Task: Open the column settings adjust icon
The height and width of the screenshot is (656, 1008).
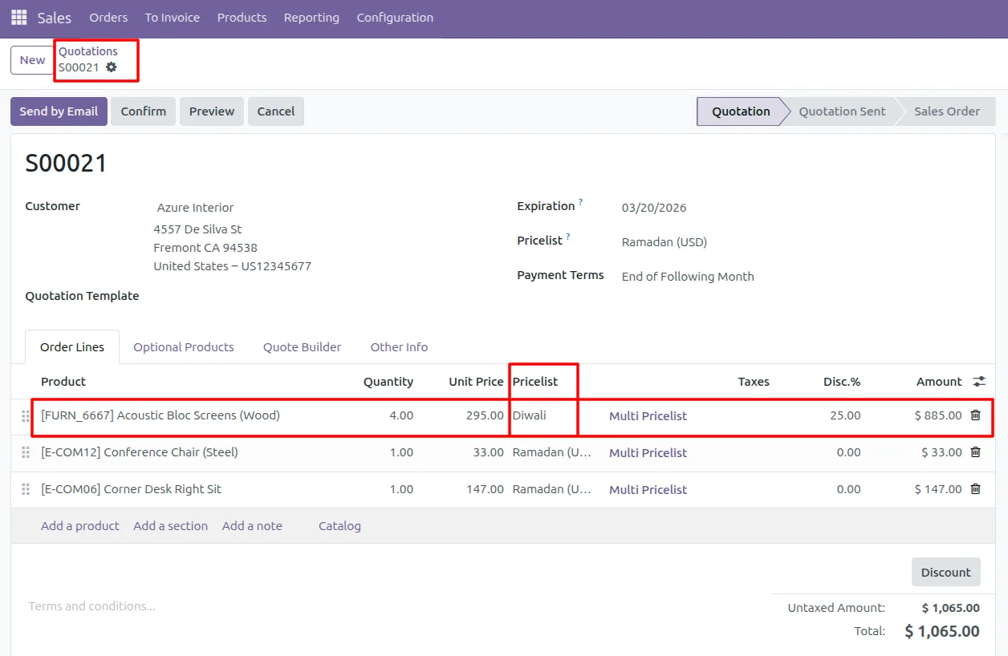Action: click(979, 382)
